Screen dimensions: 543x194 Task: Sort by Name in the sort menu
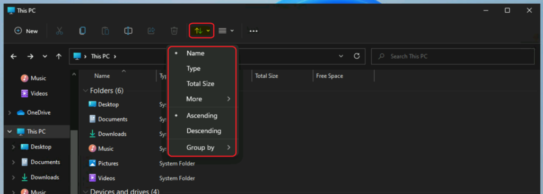202,53
